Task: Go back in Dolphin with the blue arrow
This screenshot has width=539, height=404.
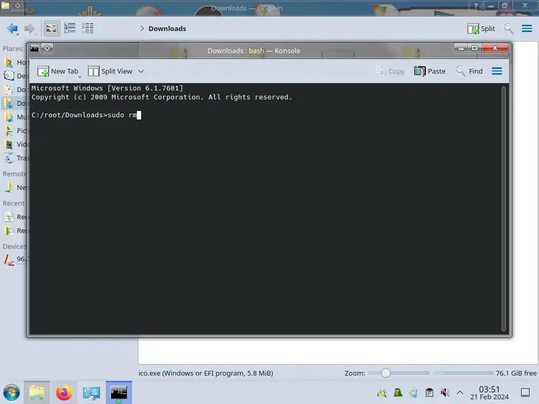Action: 13,28
